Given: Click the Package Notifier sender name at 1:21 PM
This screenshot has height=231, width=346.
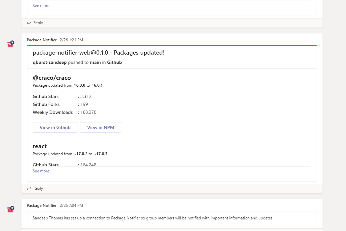Looking at the screenshot, I should coord(42,40).
